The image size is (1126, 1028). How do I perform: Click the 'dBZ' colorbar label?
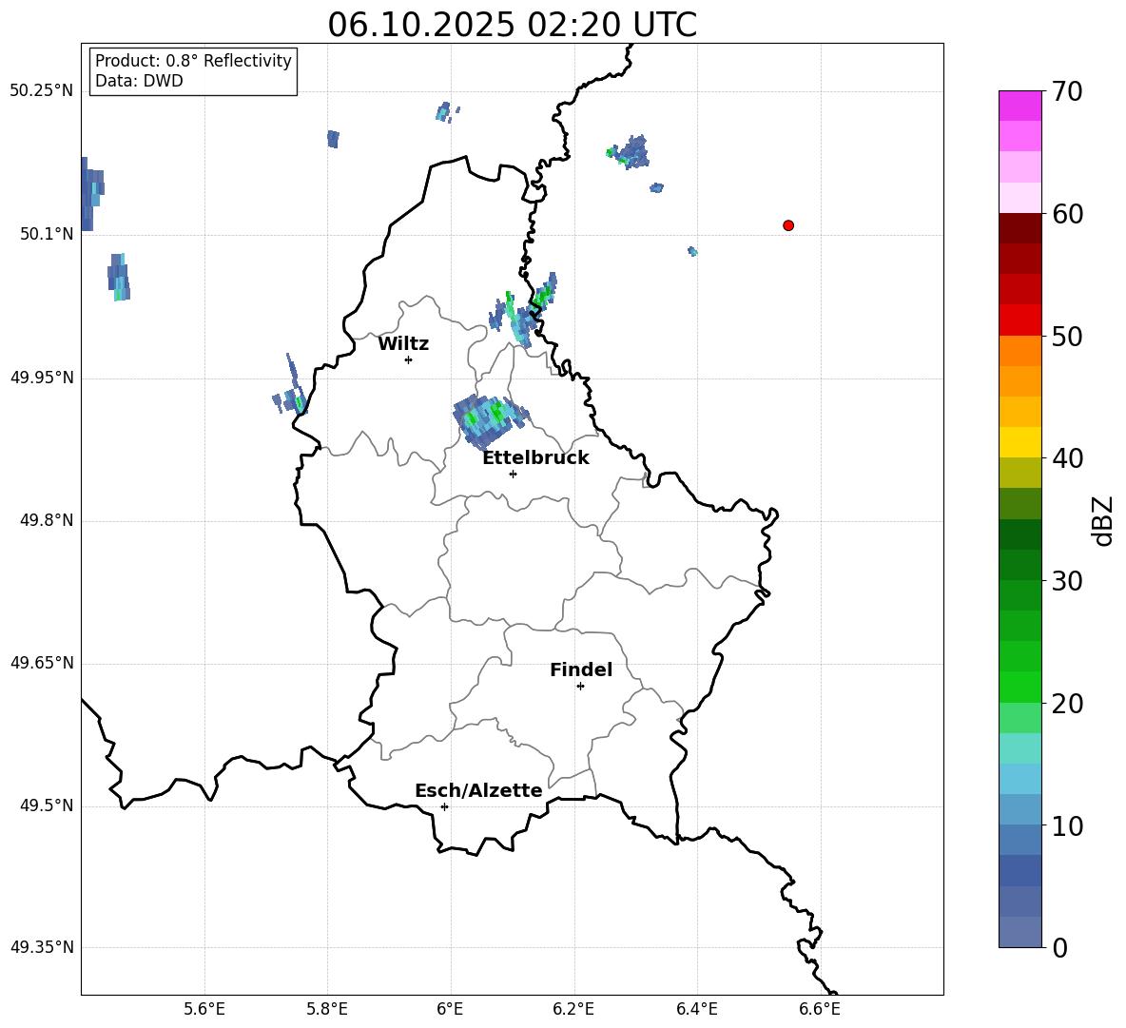click(x=1104, y=520)
